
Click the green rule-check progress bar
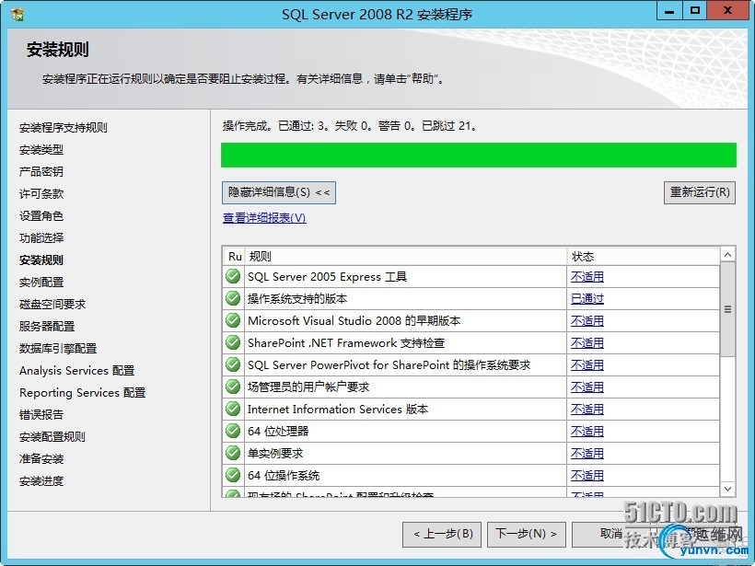479,155
